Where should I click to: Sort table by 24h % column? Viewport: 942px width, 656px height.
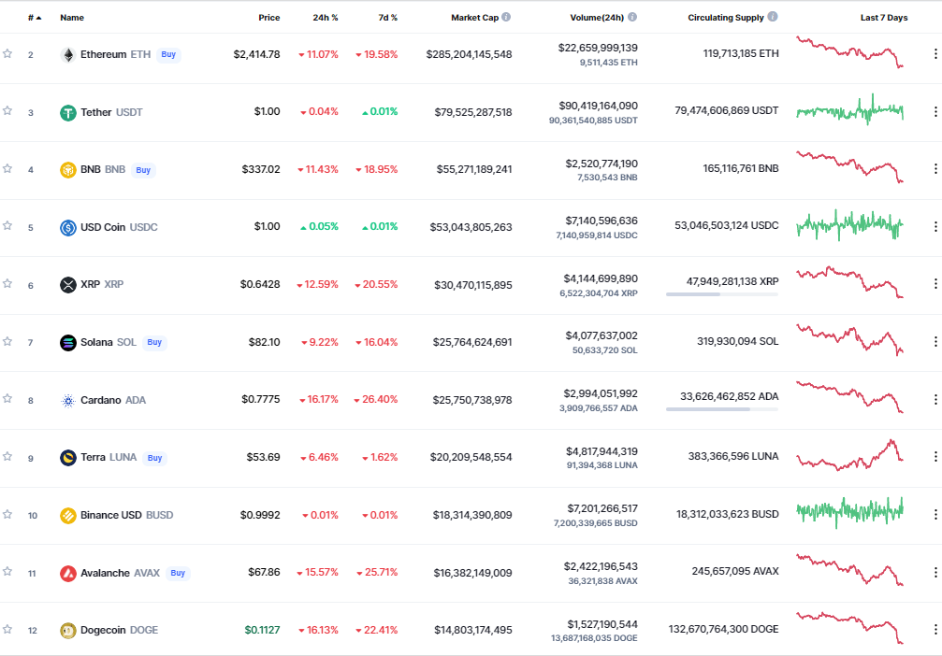pos(325,18)
